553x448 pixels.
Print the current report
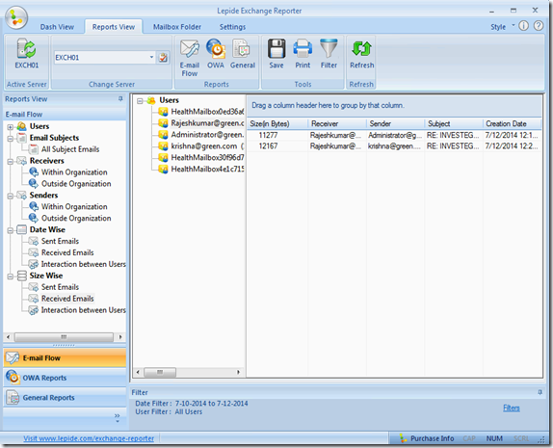[303, 54]
